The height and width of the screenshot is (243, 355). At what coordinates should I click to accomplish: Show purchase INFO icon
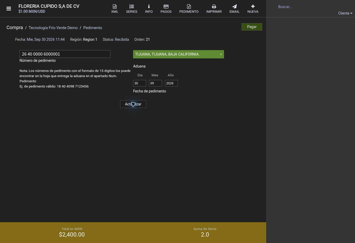(x=149, y=6)
